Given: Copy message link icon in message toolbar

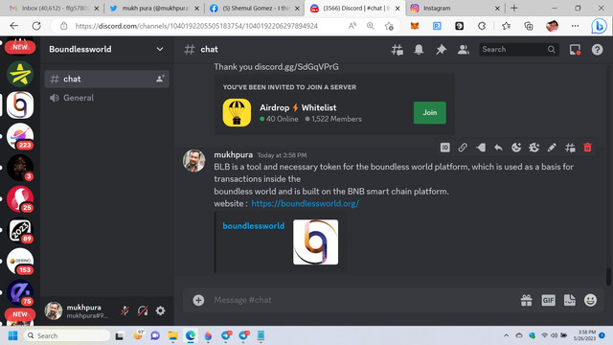Looking at the screenshot, I should 463,148.
